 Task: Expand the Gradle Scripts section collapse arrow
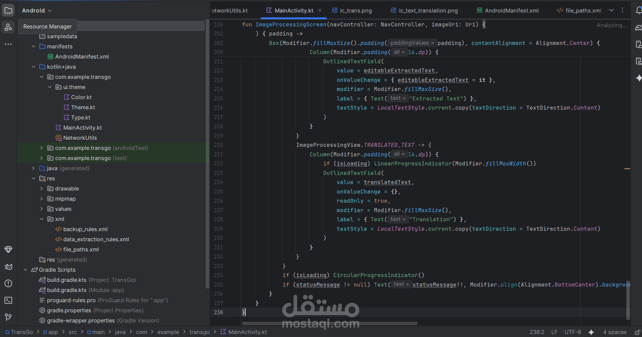coord(25,270)
